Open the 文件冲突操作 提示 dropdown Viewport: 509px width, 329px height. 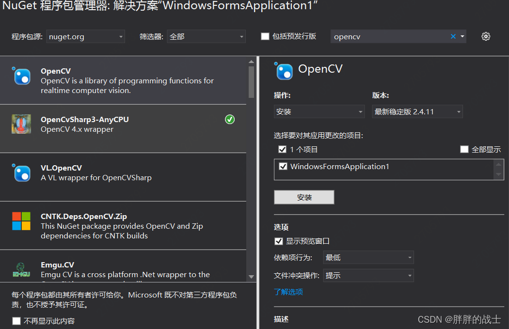click(x=368, y=276)
